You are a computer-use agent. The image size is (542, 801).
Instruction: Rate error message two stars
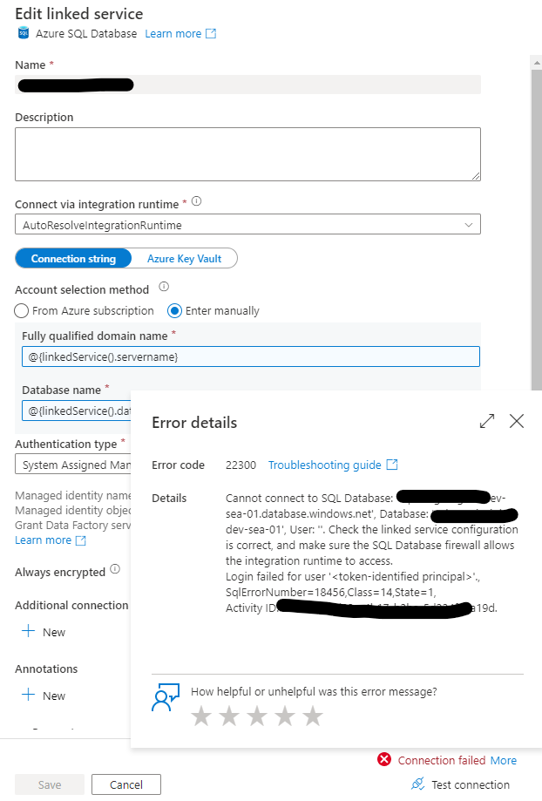click(x=229, y=716)
